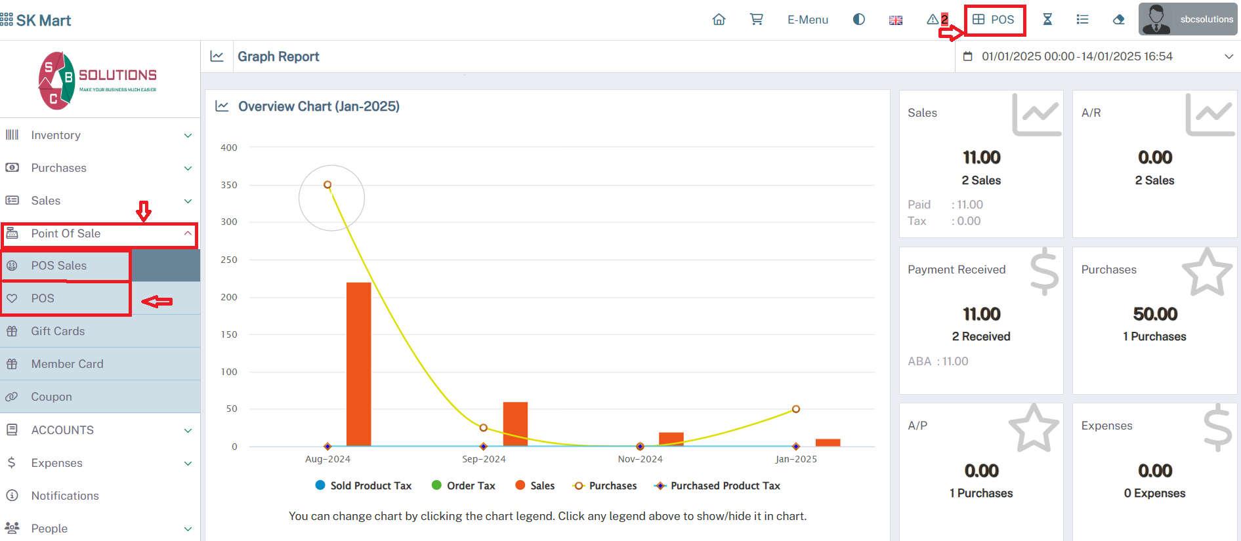1241x541 pixels.
Task: Toggle Sold Product Tax legend in chart
Action: pyautogui.click(x=364, y=486)
